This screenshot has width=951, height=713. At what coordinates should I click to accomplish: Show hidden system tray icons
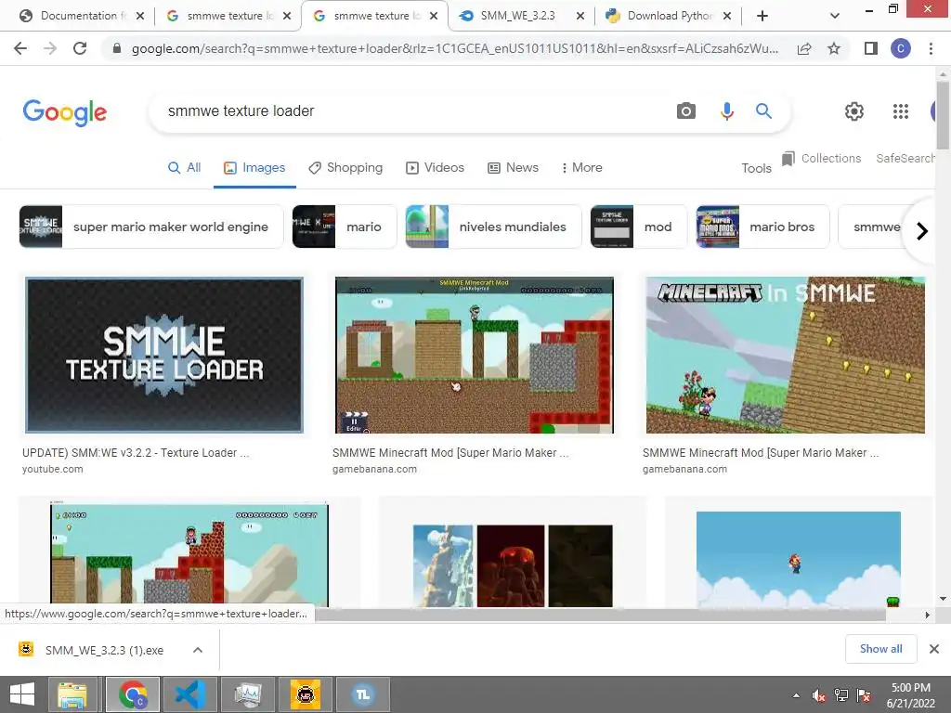click(796, 695)
